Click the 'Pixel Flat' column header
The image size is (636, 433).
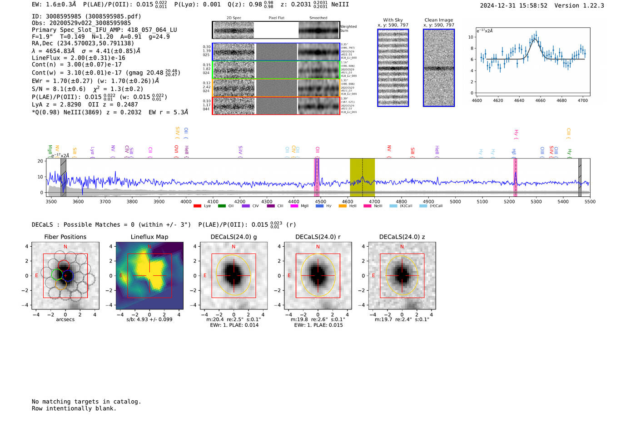tap(276, 18)
